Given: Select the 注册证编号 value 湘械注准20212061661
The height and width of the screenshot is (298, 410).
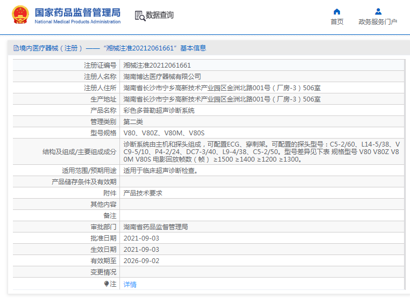Looking at the screenshot, I should tap(157, 65).
